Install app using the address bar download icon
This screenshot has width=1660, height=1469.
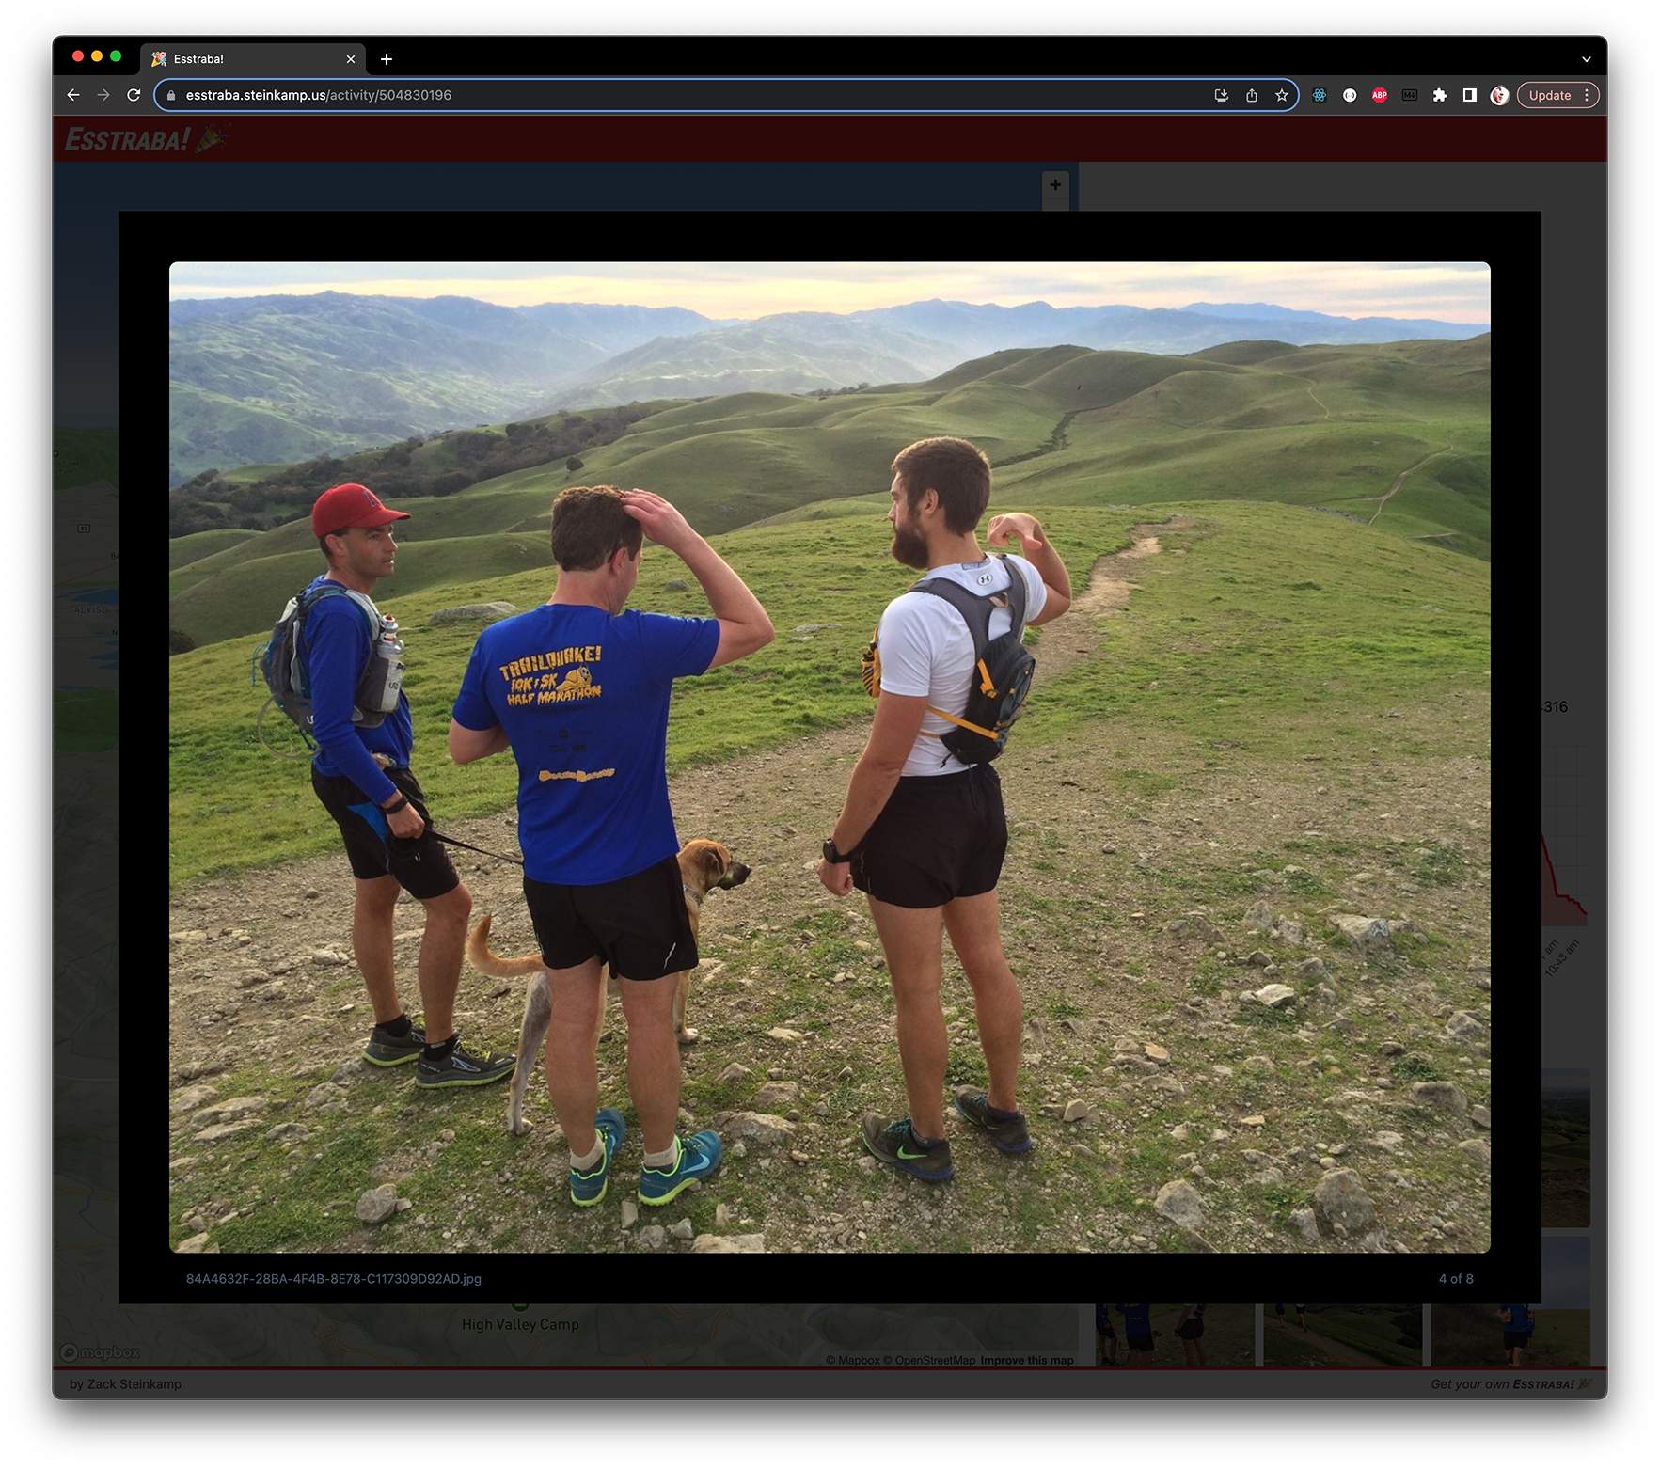(1221, 95)
